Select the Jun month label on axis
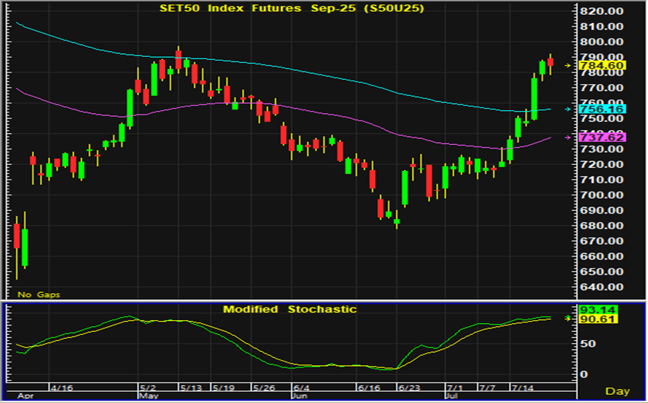 [299, 396]
